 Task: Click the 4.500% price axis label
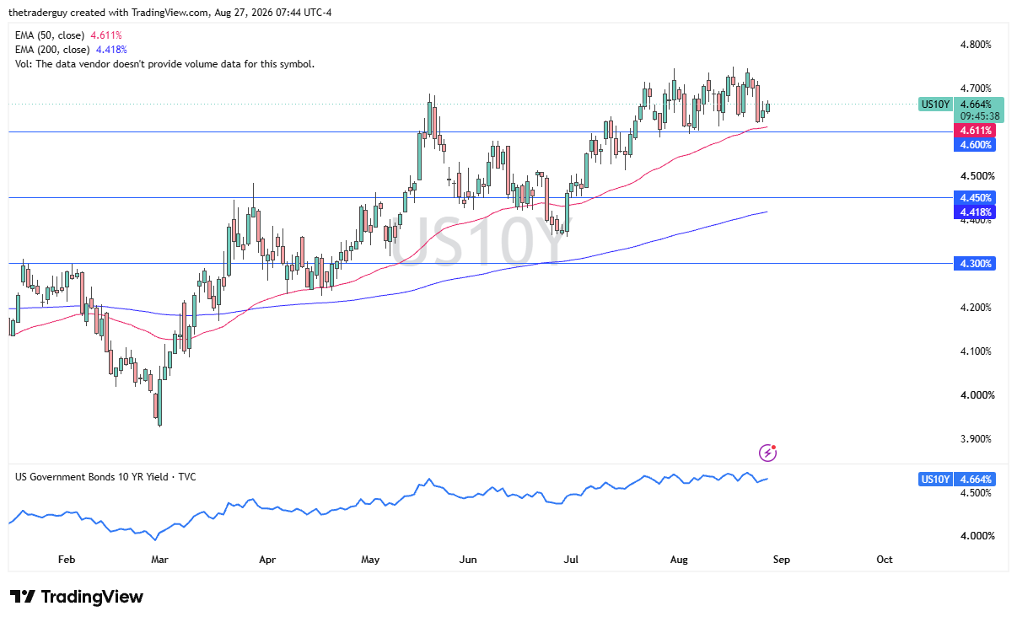[x=976, y=176]
